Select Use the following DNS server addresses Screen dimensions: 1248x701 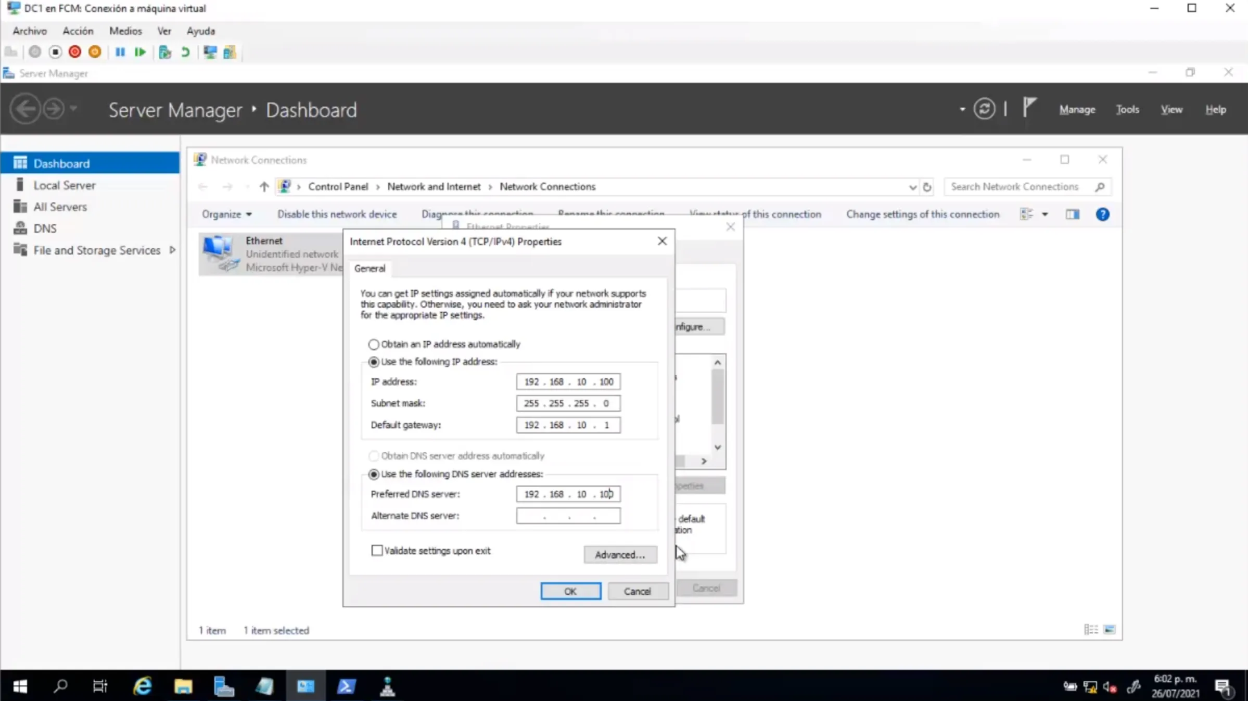pyautogui.click(x=374, y=474)
